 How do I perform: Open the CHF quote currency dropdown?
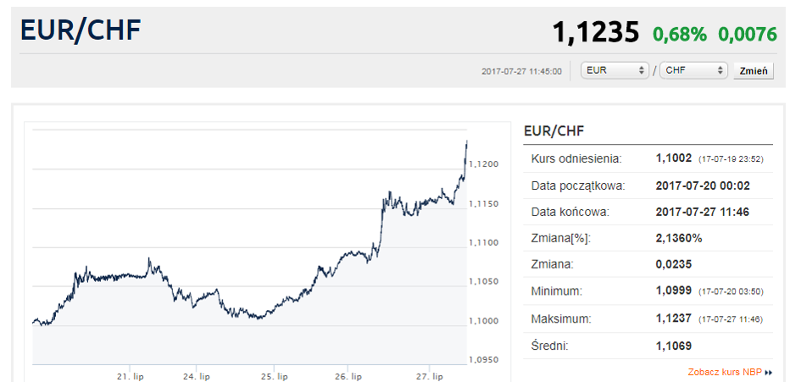[693, 70]
